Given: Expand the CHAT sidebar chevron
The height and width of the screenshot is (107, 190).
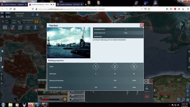Looking at the screenshot, I should coord(1,74).
